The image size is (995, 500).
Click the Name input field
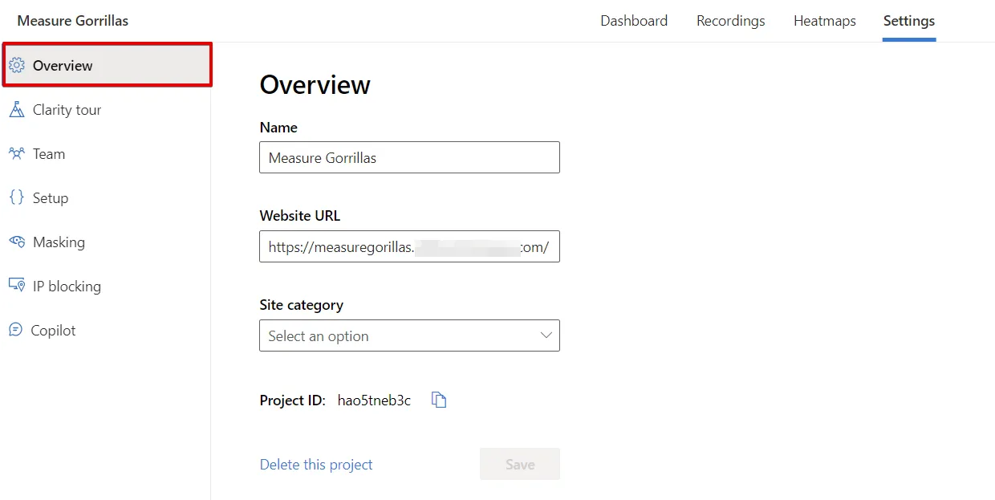409,157
